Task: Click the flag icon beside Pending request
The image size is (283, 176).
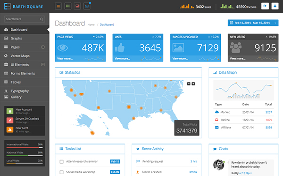Action: coord(138,161)
